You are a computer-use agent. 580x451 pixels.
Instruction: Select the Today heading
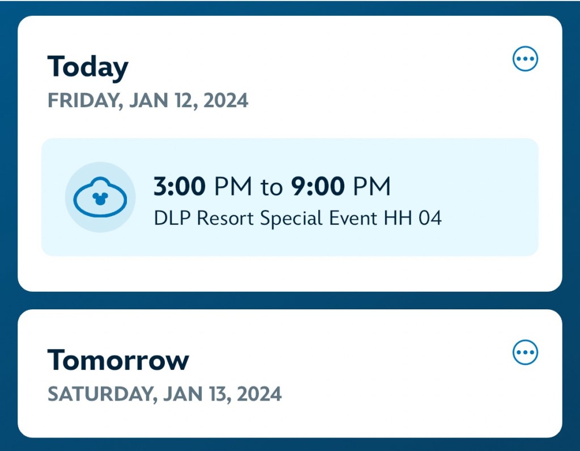[x=88, y=67]
